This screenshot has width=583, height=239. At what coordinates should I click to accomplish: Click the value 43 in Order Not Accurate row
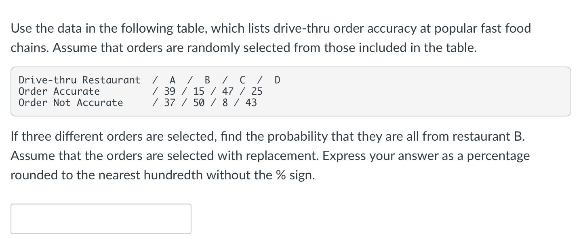251,102
